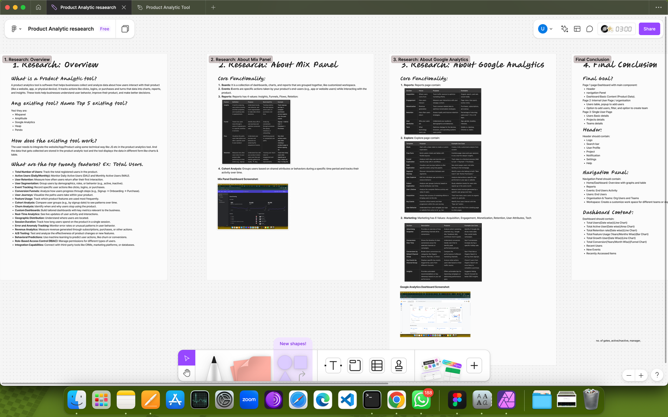Pick the Marker drawing tool
The width and height of the screenshot is (668, 417).
(x=214, y=367)
